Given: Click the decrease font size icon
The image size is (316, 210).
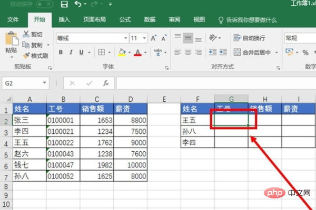Looking at the screenshot, I should click(x=164, y=38).
